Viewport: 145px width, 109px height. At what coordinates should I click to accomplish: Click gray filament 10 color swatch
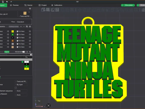pyautogui.click(x=13, y=44)
